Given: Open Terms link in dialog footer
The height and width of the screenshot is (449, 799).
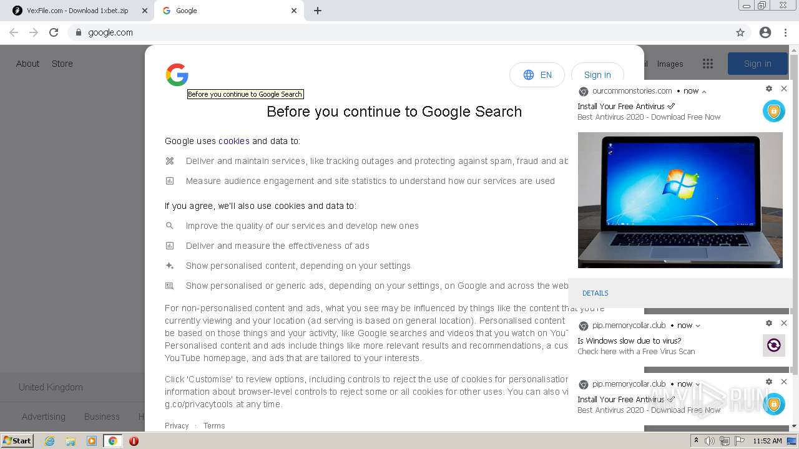Looking at the screenshot, I should pyautogui.click(x=214, y=425).
